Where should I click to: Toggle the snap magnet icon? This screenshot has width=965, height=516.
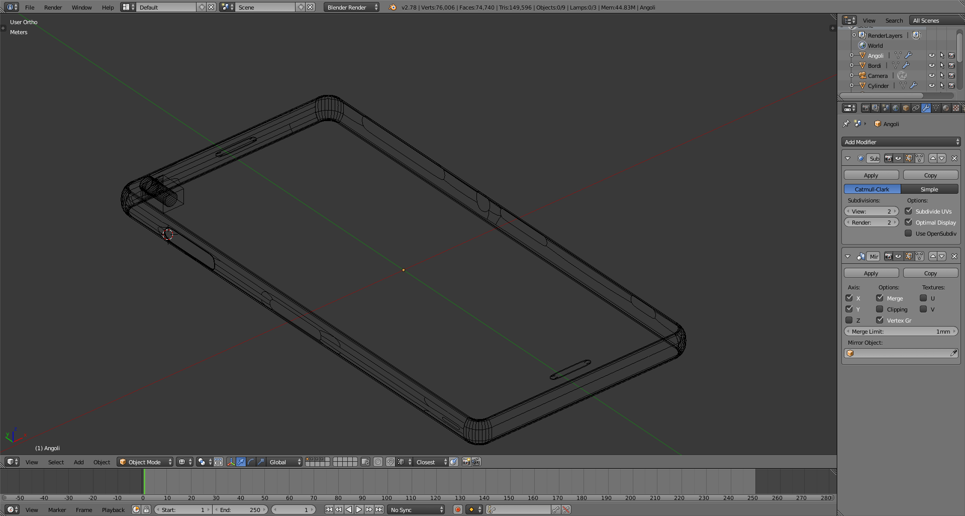click(x=391, y=462)
